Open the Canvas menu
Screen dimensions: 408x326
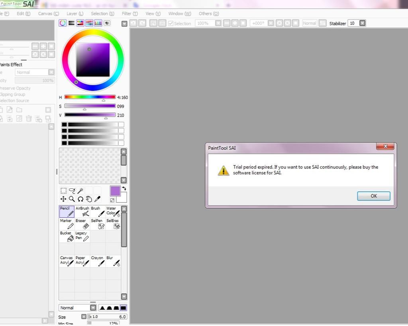pyautogui.click(x=49, y=14)
